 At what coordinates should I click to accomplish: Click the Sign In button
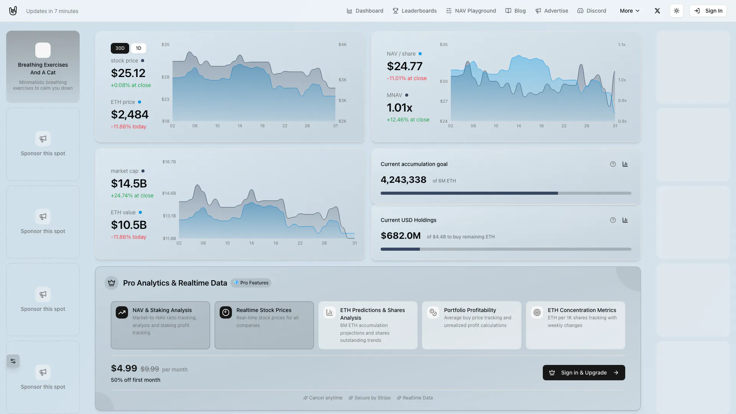[x=708, y=11]
